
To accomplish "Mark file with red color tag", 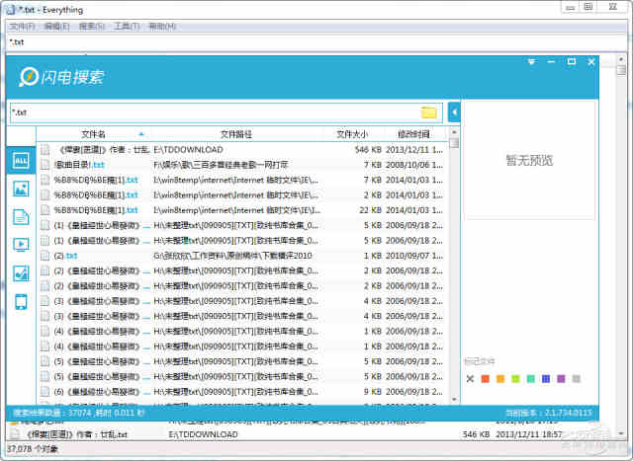I will tap(486, 379).
